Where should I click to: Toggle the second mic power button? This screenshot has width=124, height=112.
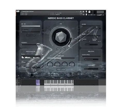(22, 30)
